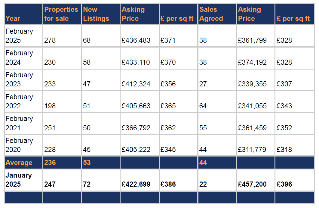Click the February 2023 row label
The width and height of the screenshot is (319, 208).
(19, 79)
